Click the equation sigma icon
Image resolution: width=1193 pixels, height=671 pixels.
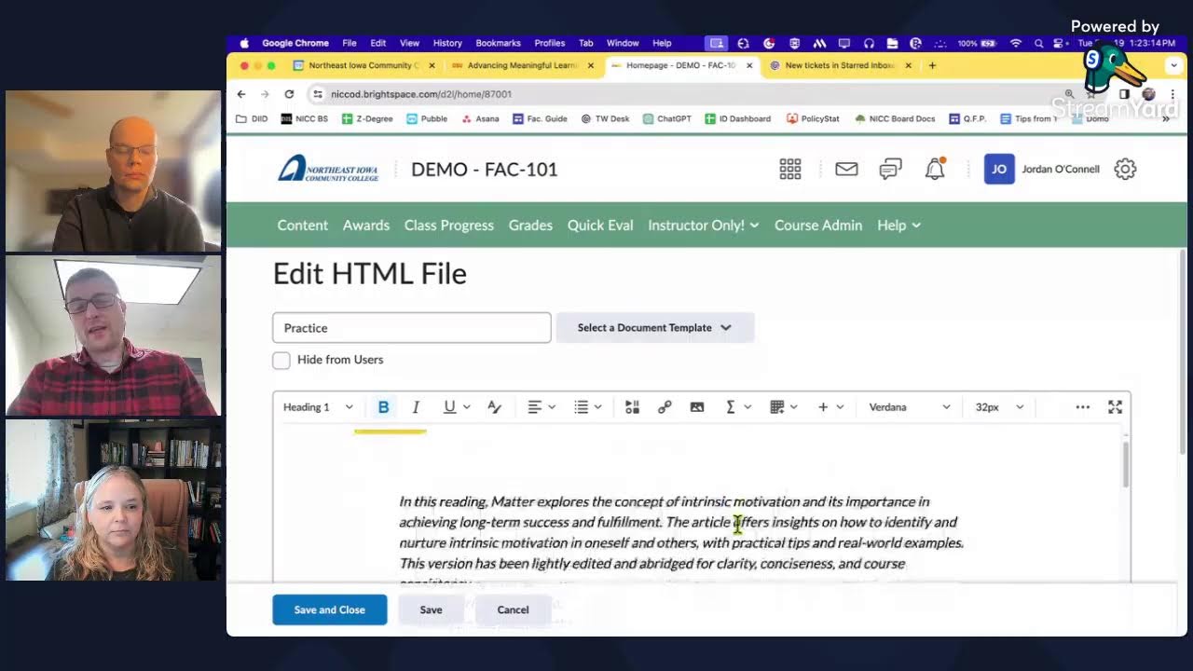pos(731,407)
